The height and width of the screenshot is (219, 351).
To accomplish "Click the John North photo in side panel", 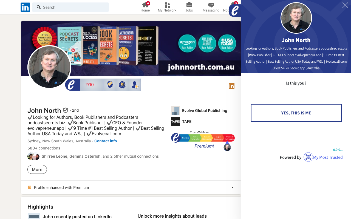I will [296, 18].
